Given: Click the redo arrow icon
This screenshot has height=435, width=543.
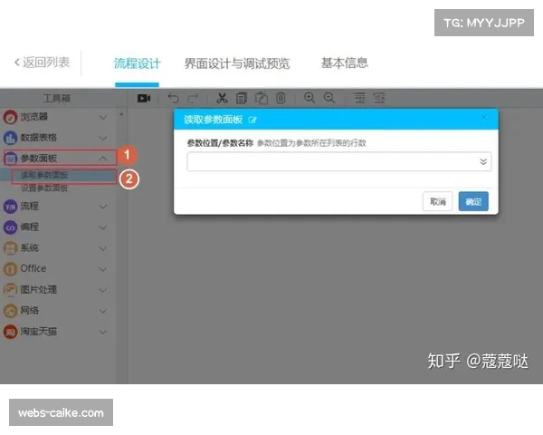Looking at the screenshot, I should [193, 99].
